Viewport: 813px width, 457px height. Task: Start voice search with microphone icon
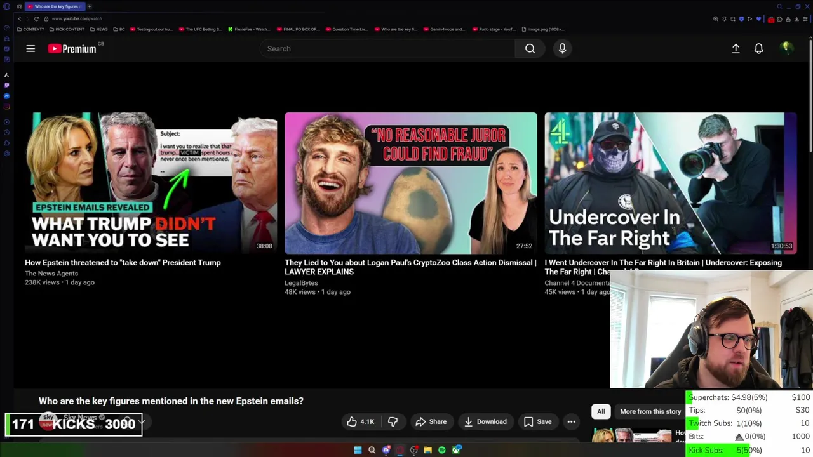pyautogui.click(x=562, y=48)
